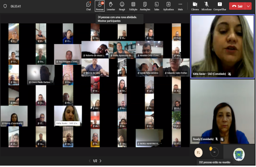Open the Salas breakout rooms
Image resolution: width=256 pixels, height=167 pixels.
pyautogui.click(x=157, y=6)
